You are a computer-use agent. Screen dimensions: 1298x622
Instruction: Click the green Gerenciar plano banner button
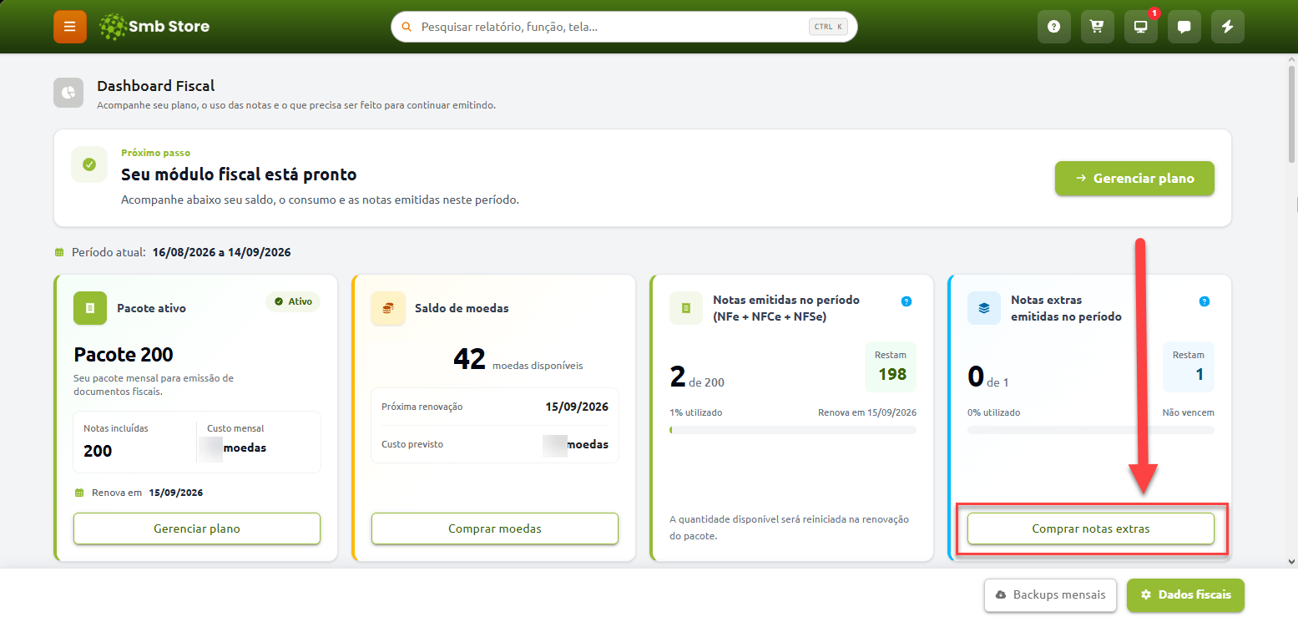1134,179
